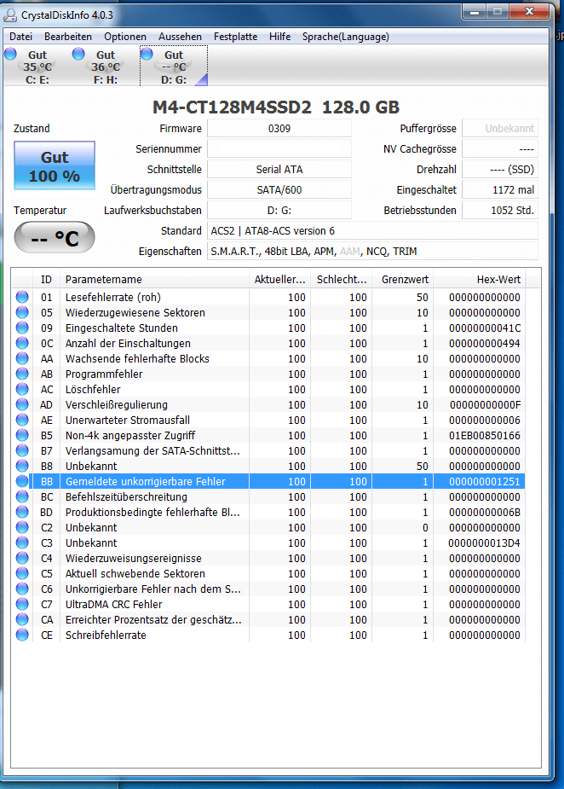Screen dimensions: 564x789
Task: Click status orb of row 05 Wiederzugewiesene Sektoren
Action: point(22,312)
